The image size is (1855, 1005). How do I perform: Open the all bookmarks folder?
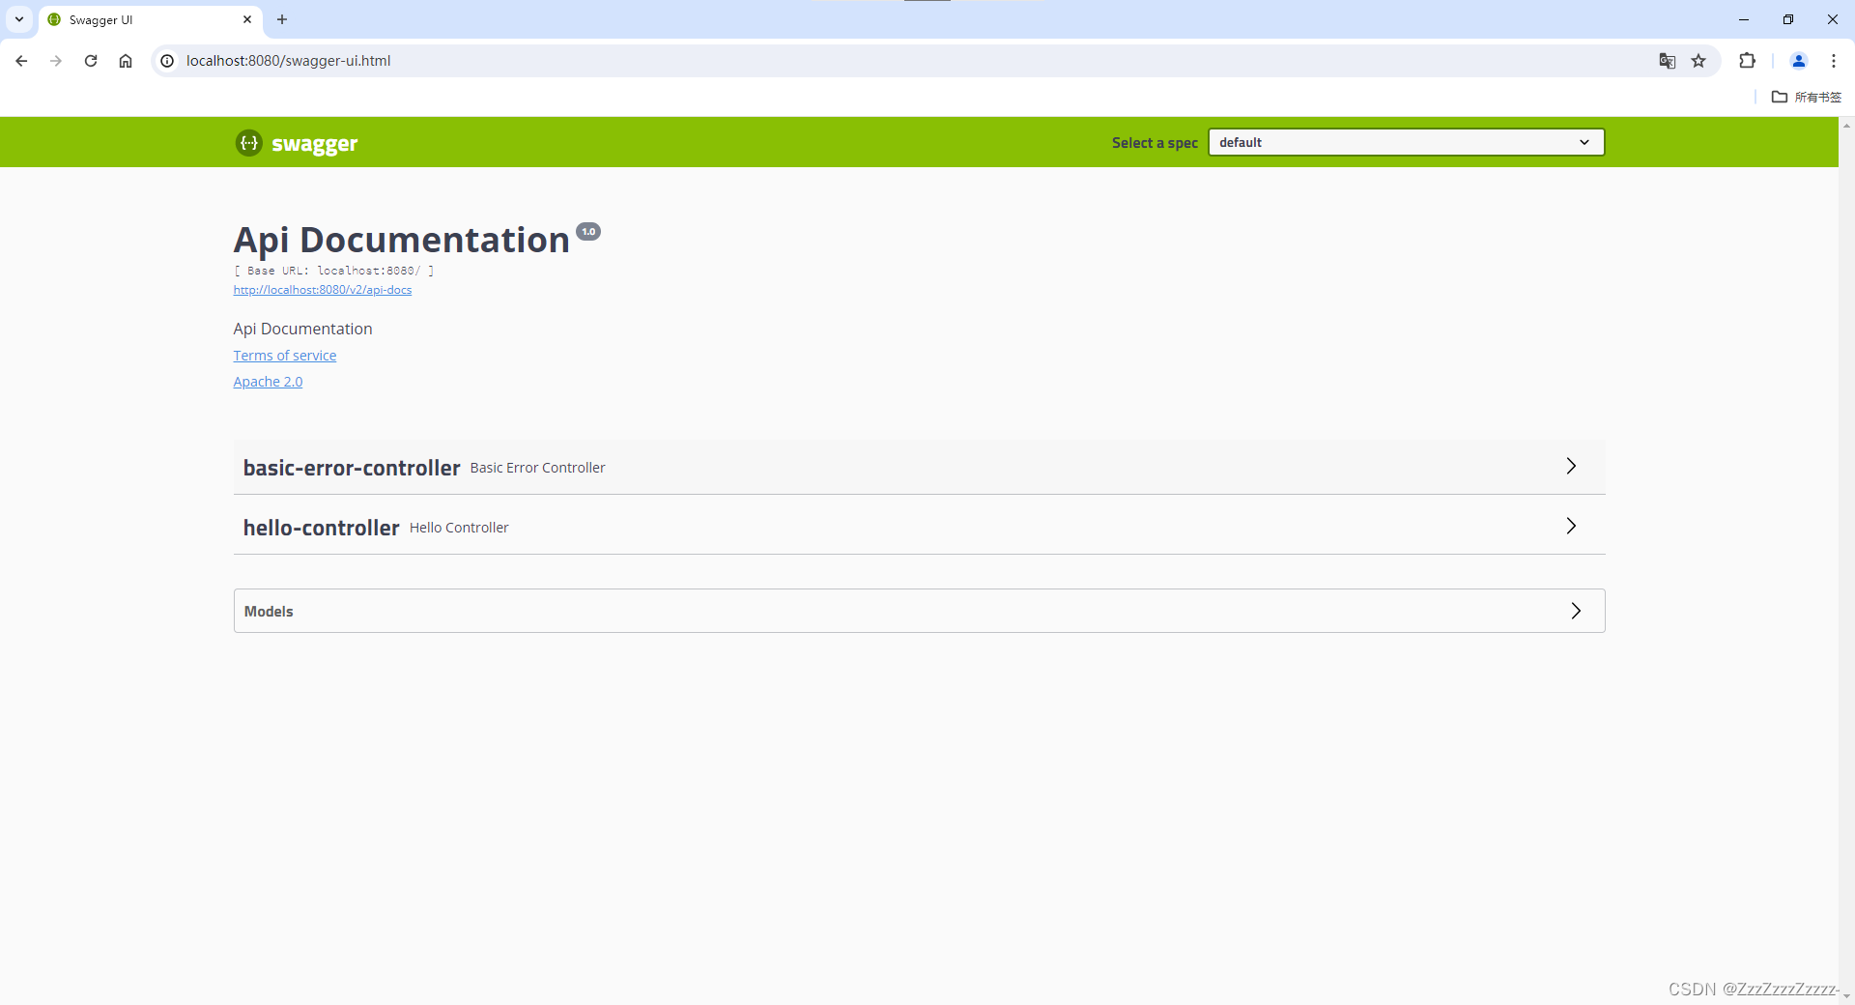(1807, 97)
